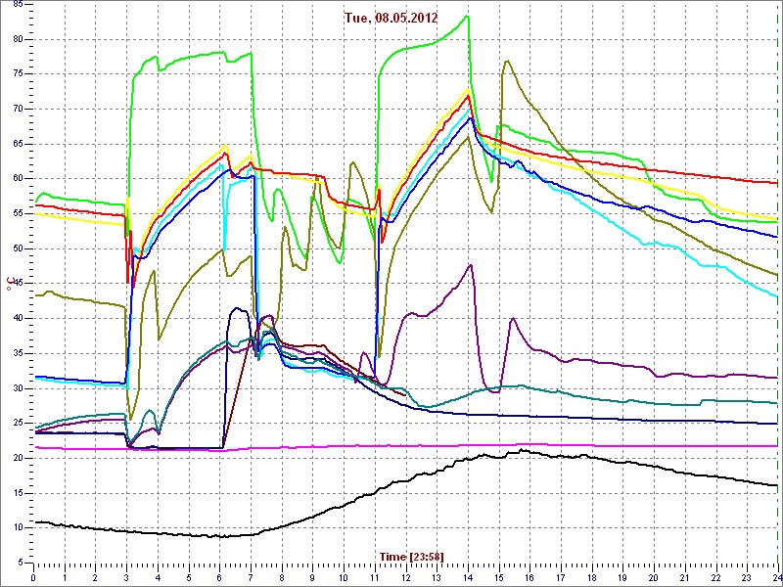Click hour '17' on the time axis
The image size is (783, 587).
560,577
